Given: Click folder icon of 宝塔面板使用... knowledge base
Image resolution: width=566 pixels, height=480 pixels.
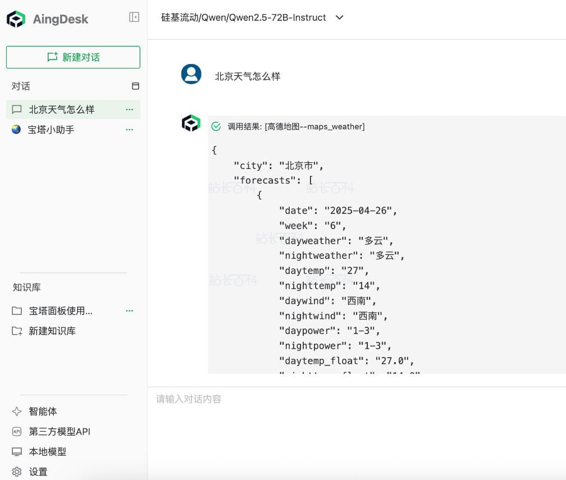Looking at the screenshot, I should pos(17,311).
